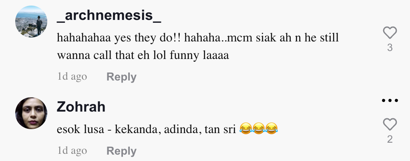The width and height of the screenshot is (410, 161).
Task: Like the _archnemesis_ comment with heart icon
Action: click(390, 33)
